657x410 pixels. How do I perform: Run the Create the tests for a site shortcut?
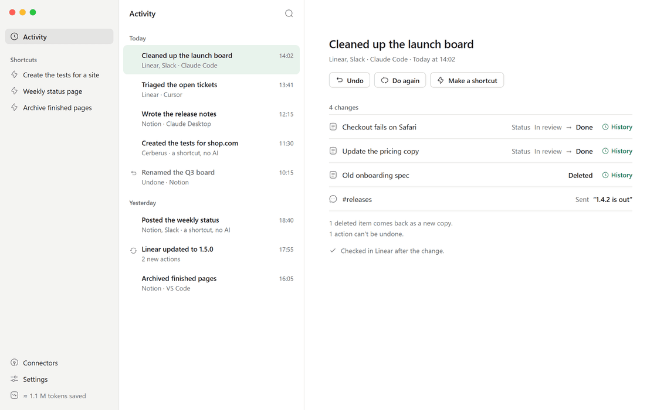(x=59, y=75)
